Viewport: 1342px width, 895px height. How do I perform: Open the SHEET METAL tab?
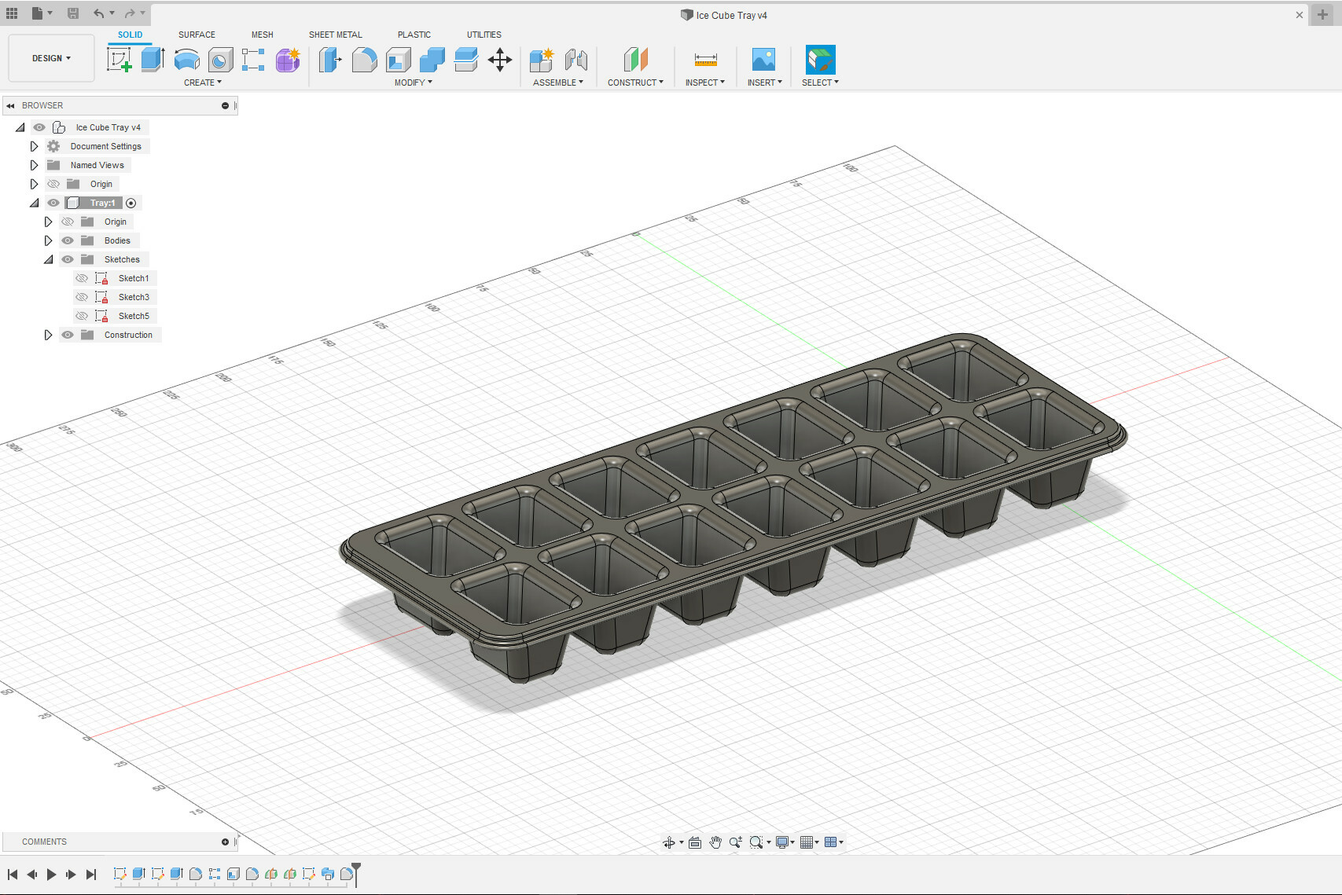(x=336, y=35)
